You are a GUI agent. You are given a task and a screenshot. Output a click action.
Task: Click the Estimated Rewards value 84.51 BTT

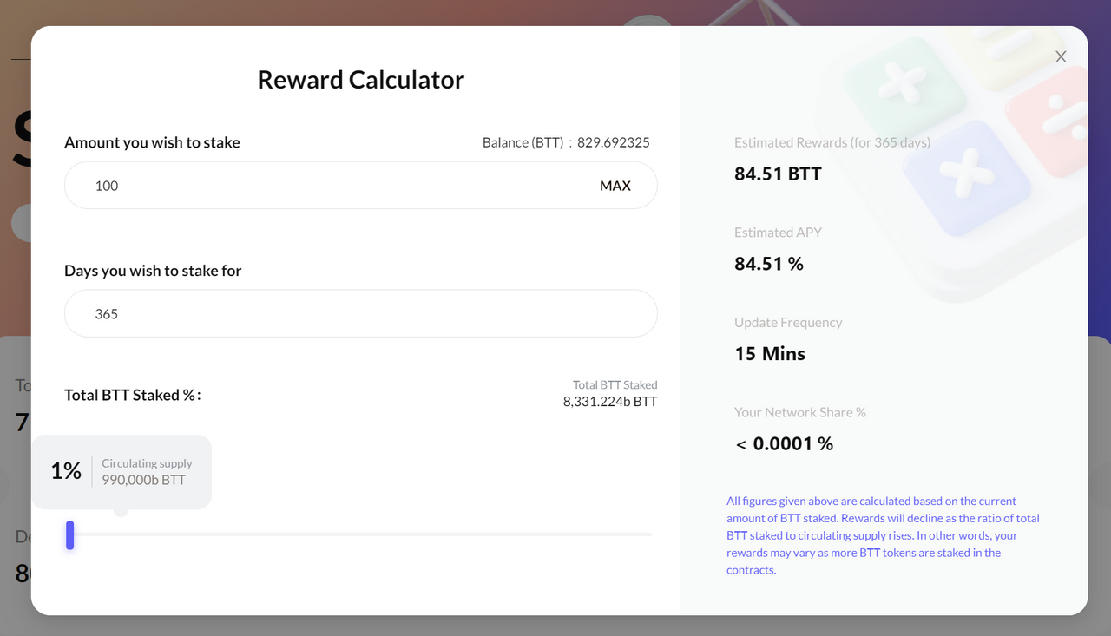pos(777,174)
